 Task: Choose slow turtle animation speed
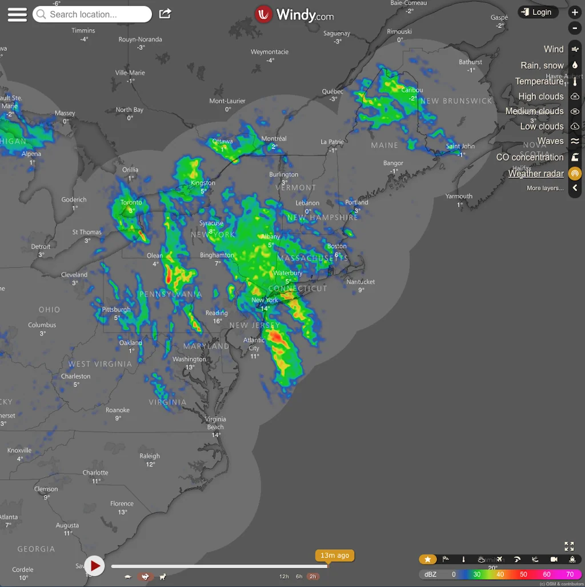click(127, 577)
